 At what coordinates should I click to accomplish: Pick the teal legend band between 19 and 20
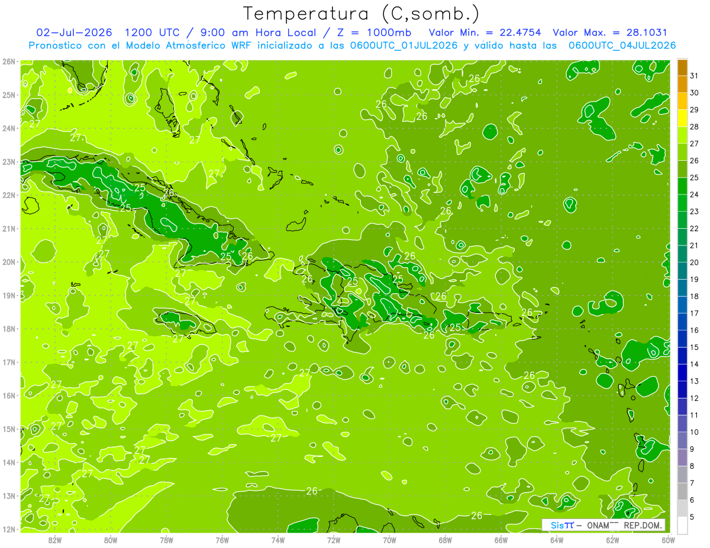(682, 271)
